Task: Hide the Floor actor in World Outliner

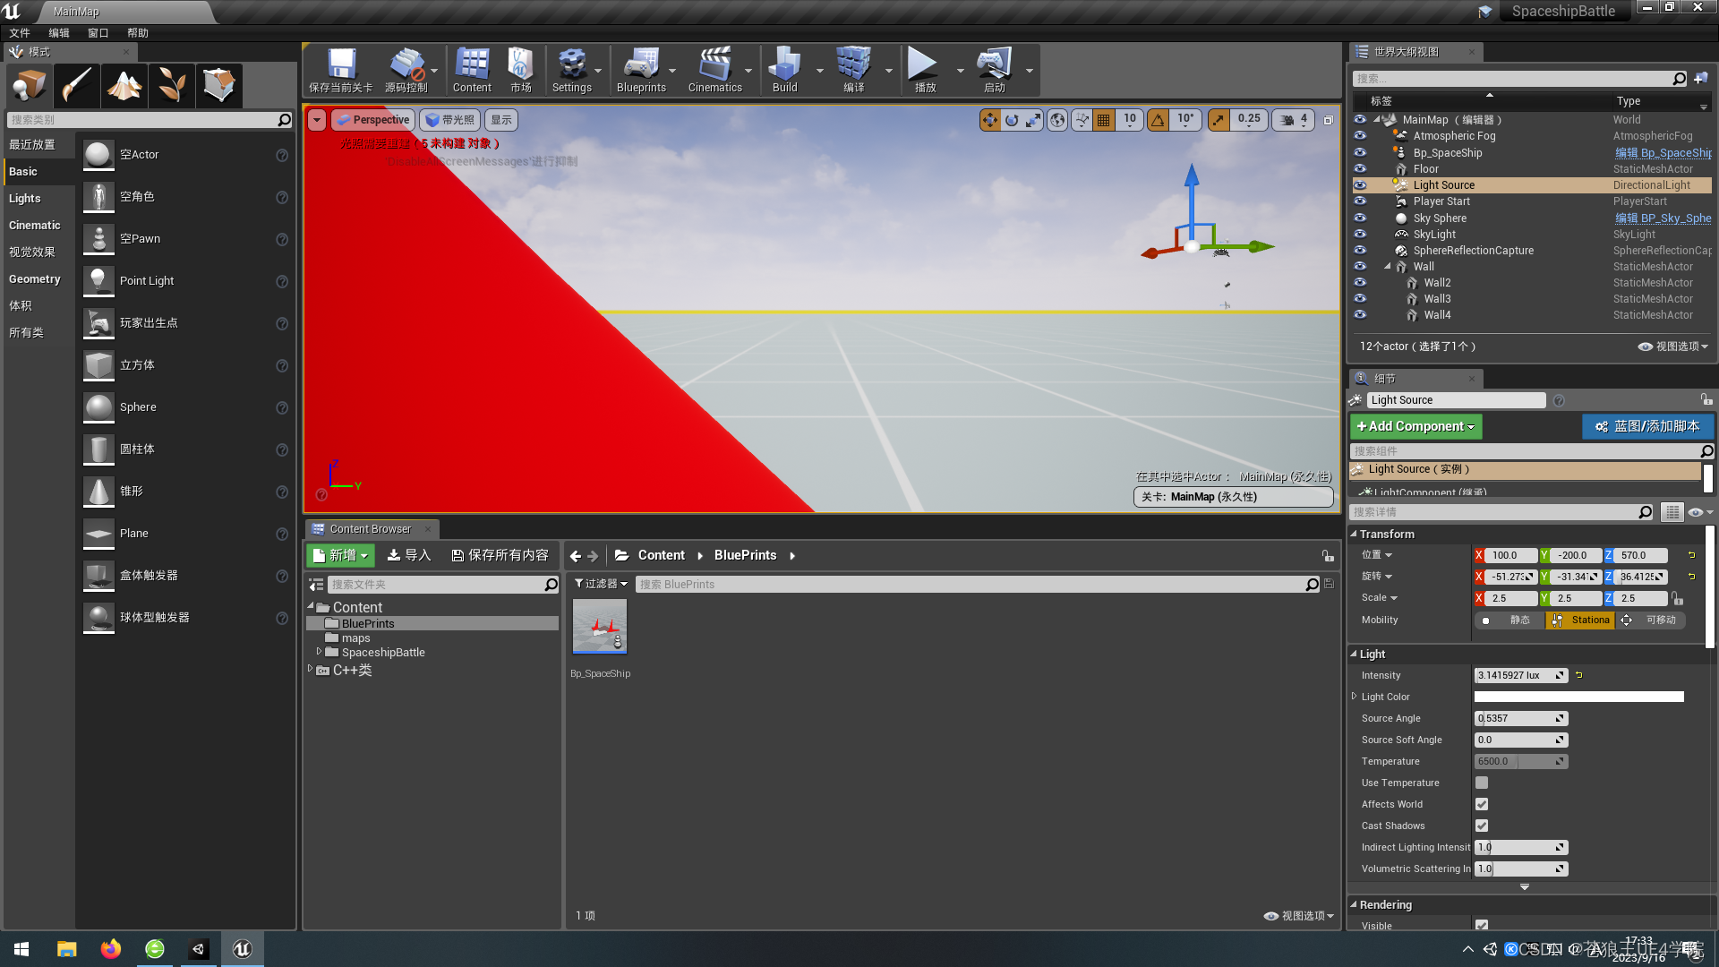Action: [1360, 168]
